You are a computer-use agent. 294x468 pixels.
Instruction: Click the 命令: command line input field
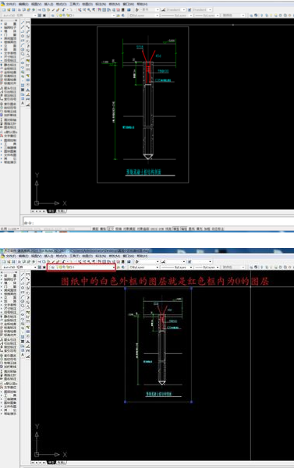158,222
